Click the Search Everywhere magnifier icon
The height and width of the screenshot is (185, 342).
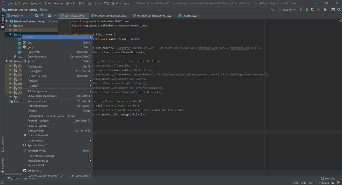point(339,9)
